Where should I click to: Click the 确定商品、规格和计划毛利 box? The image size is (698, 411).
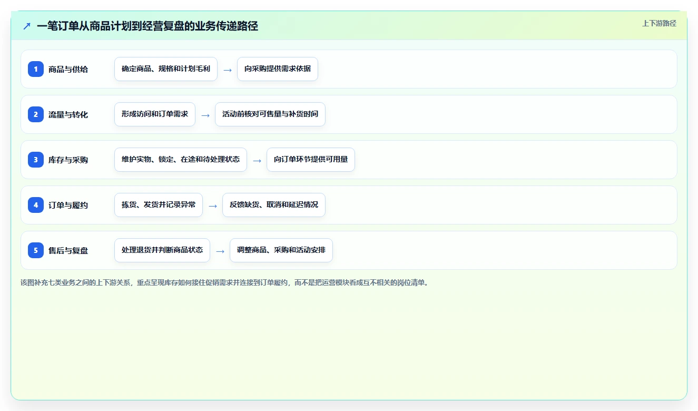point(166,69)
